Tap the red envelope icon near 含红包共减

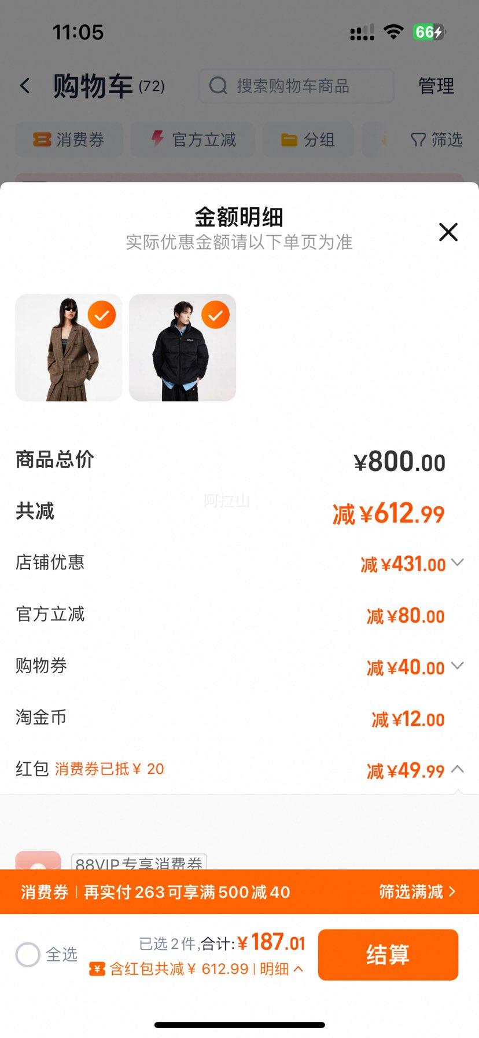(97, 969)
